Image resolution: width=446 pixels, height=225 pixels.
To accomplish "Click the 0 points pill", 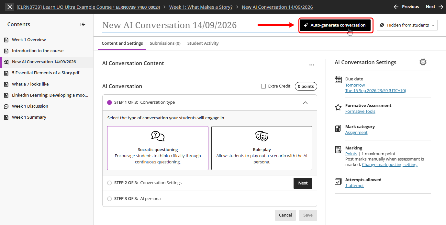I will pyautogui.click(x=306, y=87).
